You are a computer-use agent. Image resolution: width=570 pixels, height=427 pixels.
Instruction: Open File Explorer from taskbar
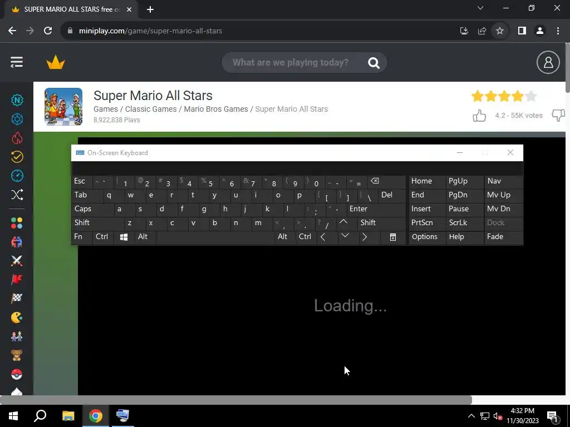68,416
